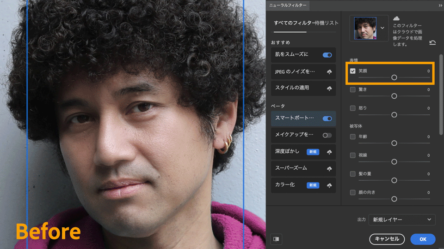444x249 pixels.
Task: Check the 驚き checkbox
Action: (x=352, y=89)
